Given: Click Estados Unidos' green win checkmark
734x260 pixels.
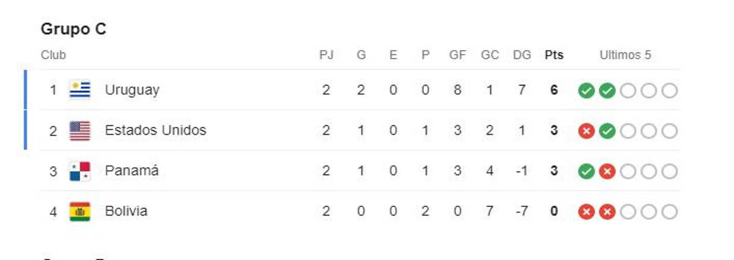Looking at the screenshot, I should [607, 131].
